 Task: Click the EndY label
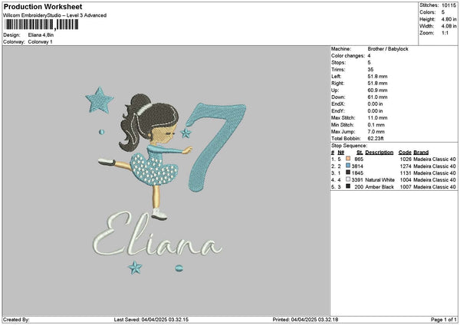[338, 111]
